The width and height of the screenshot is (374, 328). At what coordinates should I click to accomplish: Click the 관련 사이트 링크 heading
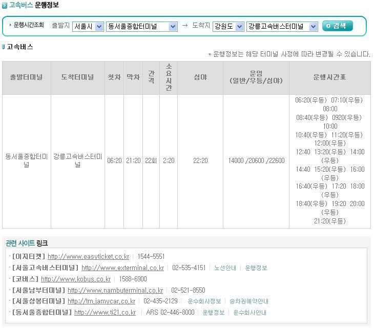pos(27,243)
